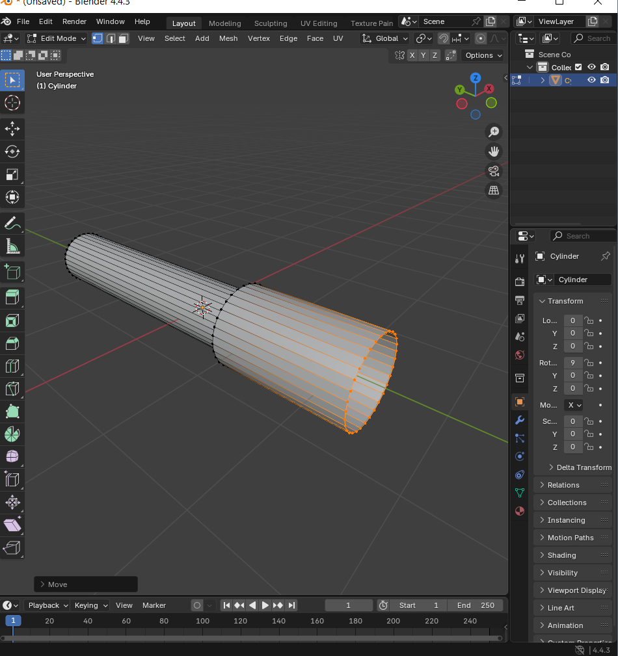Enable face select mode
The width and height of the screenshot is (618, 656).
click(x=123, y=38)
